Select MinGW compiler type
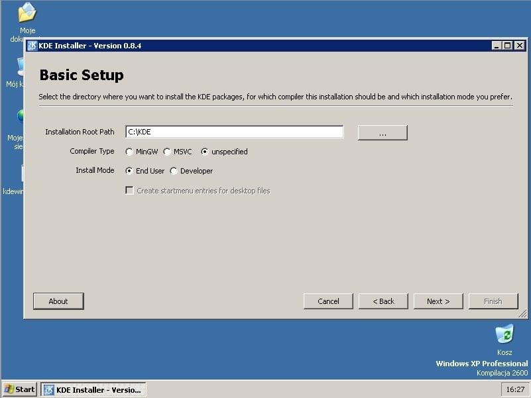Viewport: 531px width, 398px height. click(x=142, y=152)
